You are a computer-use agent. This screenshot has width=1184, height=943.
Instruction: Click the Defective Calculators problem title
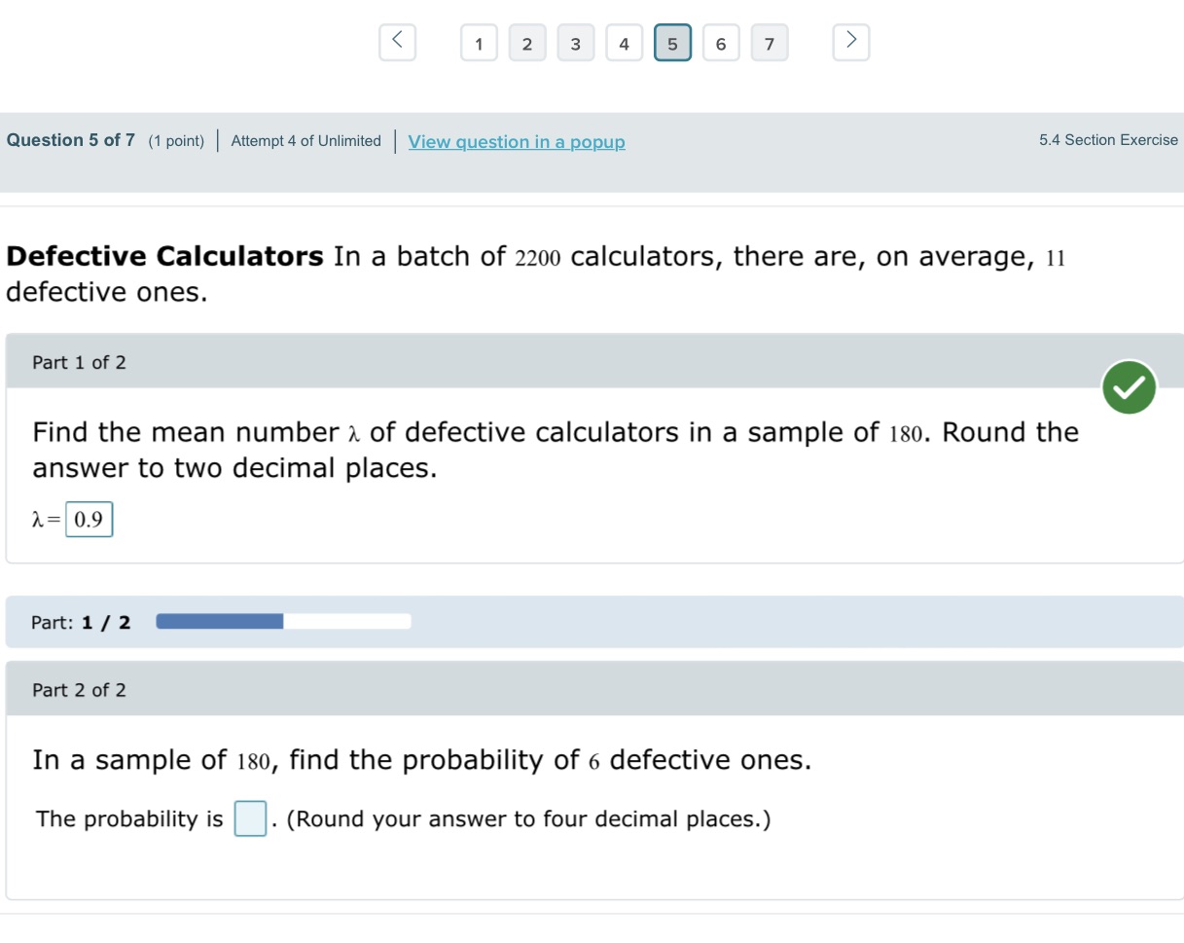(164, 256)
